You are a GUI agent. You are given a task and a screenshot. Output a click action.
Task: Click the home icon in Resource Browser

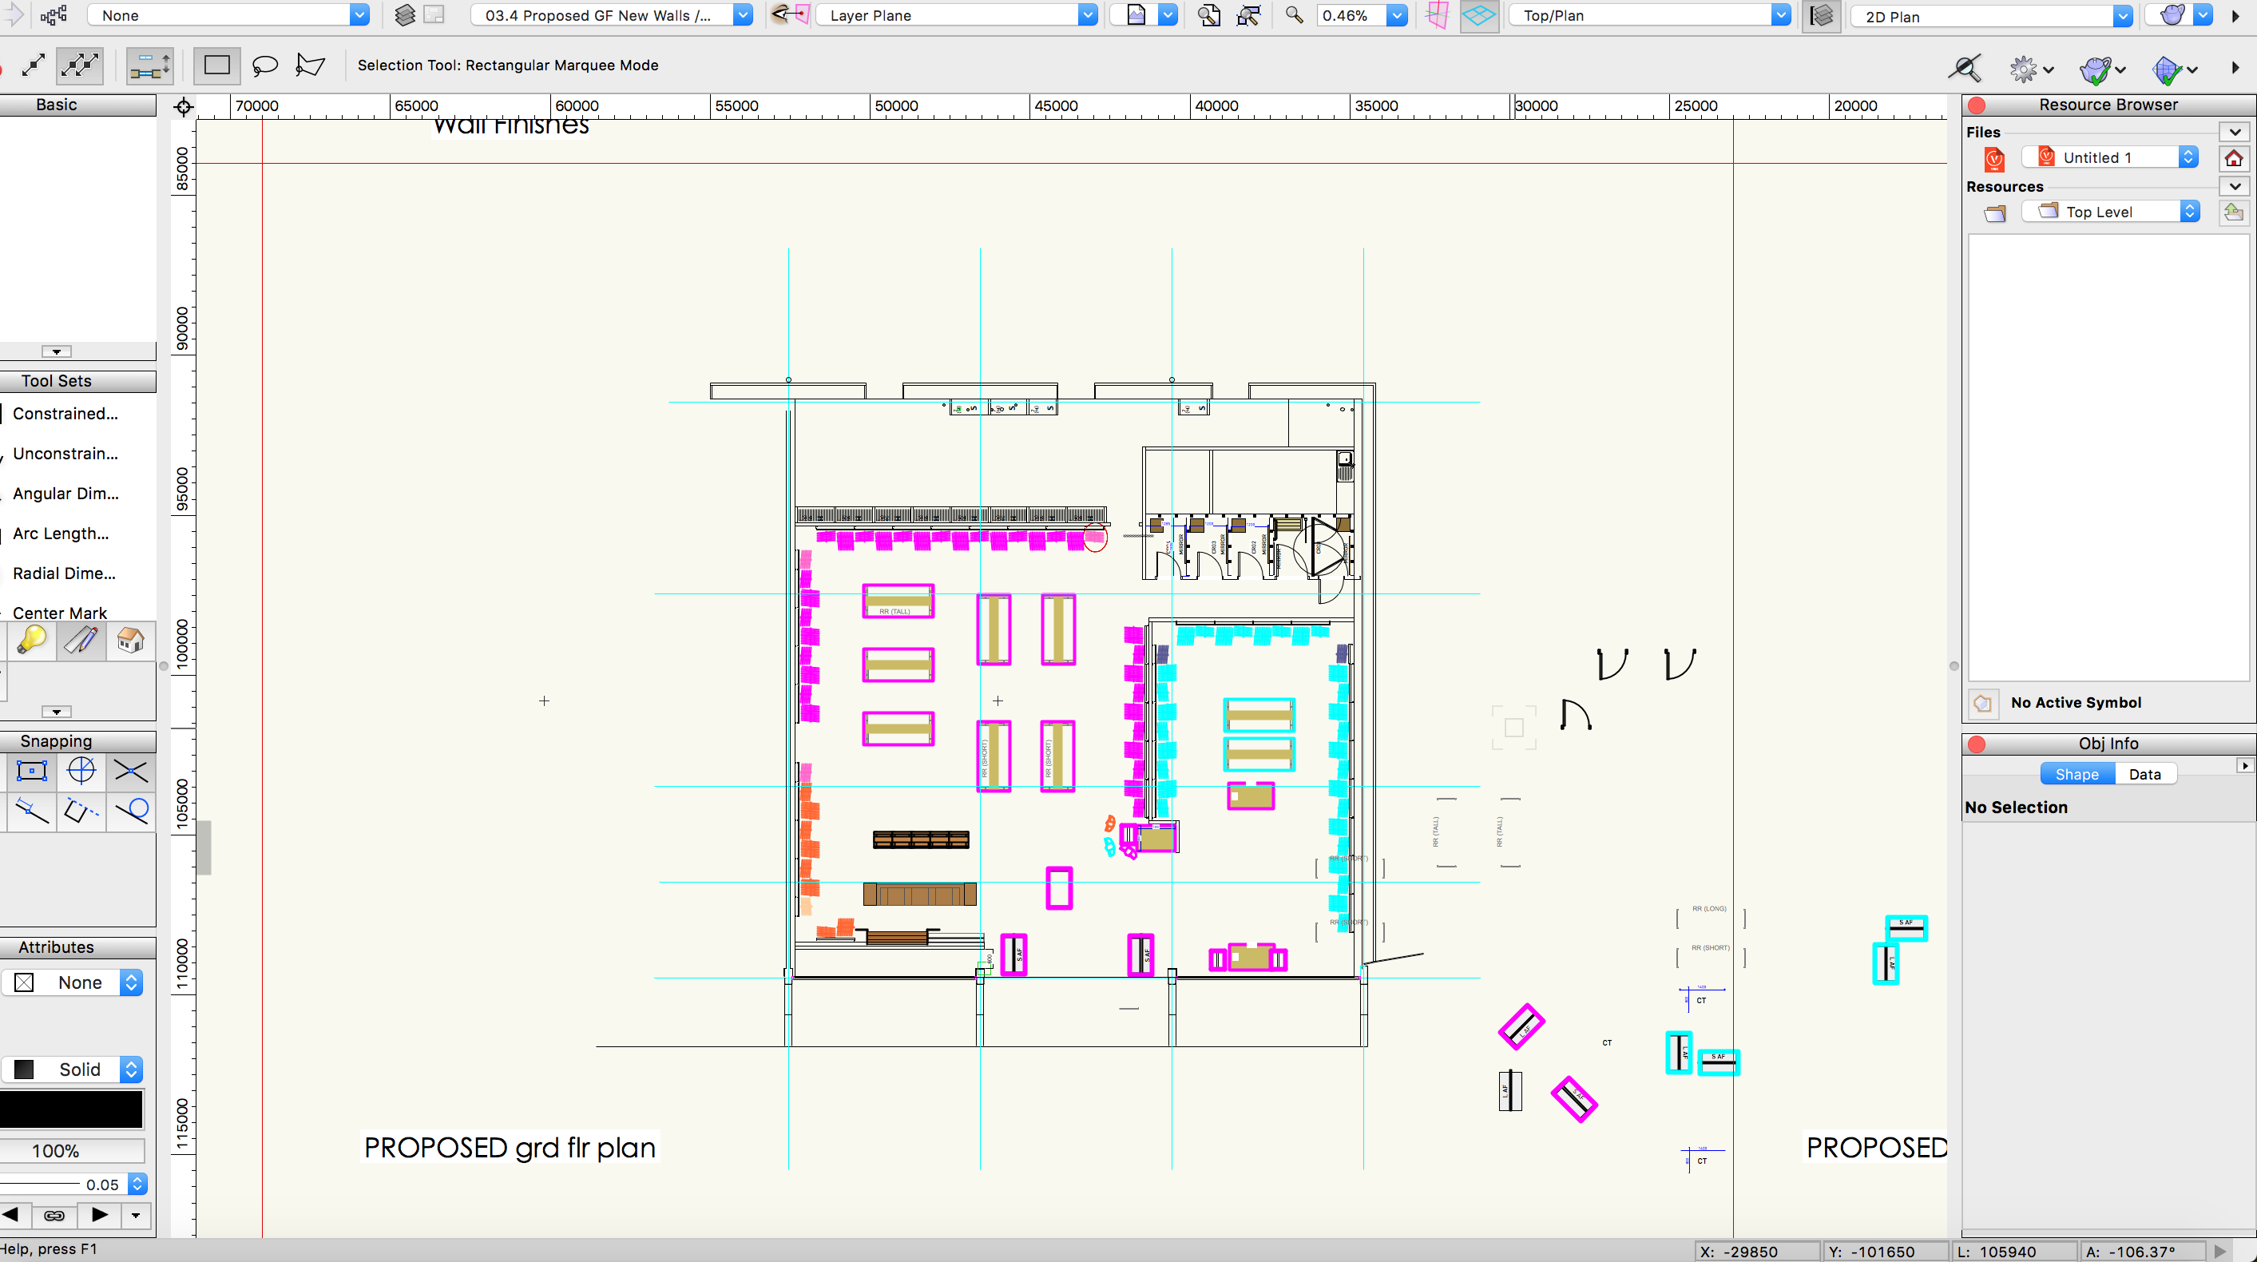[x=2233, y=158]
